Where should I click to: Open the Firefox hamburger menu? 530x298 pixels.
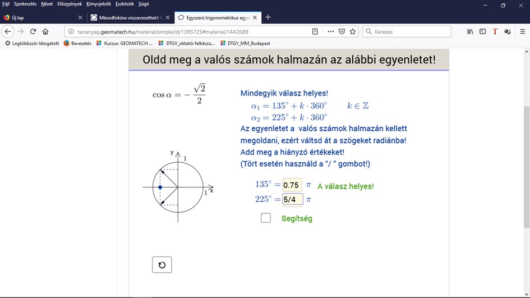522,31
